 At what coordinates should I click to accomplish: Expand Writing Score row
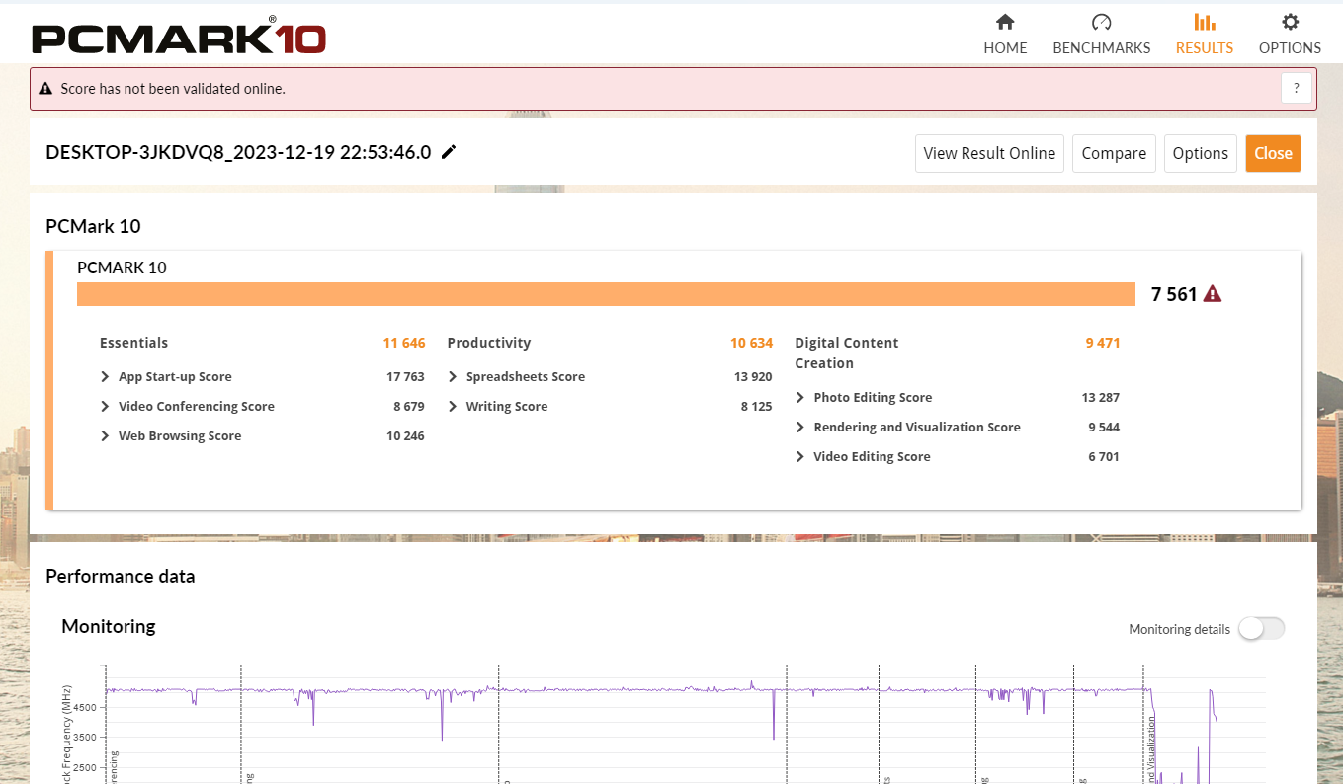pyautogui.click(x=453, y=407)
